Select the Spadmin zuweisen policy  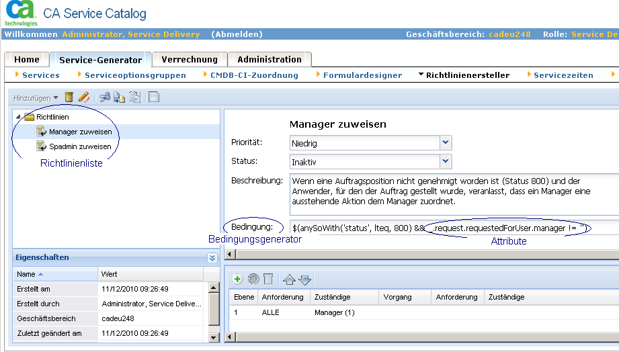(x=80, y=146)
